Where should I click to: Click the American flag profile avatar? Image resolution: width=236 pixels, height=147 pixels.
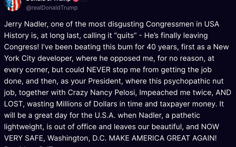coord(12,4)
